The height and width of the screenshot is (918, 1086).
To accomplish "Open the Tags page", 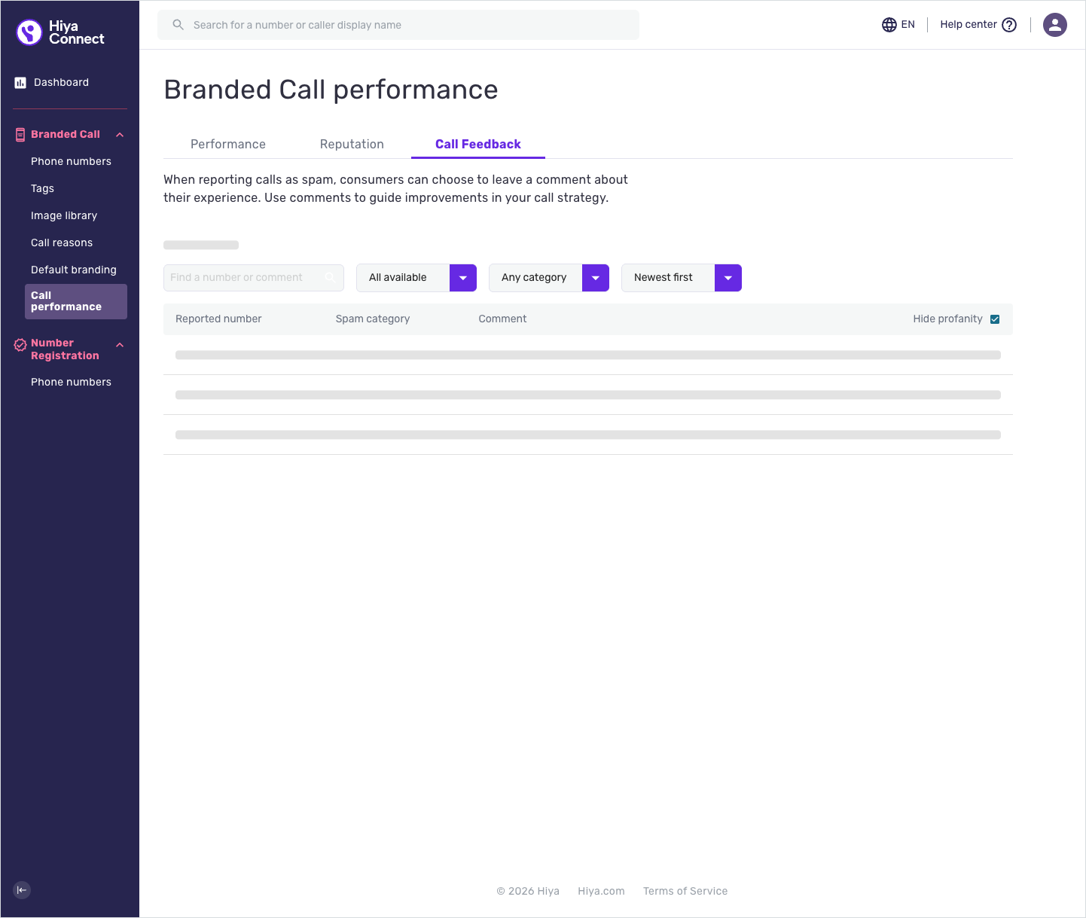I will 42,188.
